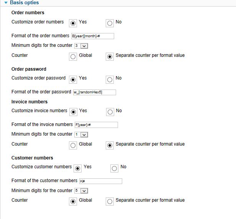Image resolution: width=236 pixels, height=219 pixels.
Task: Click the order password format field
Action: pyautogui.click(x=94, y=92)
